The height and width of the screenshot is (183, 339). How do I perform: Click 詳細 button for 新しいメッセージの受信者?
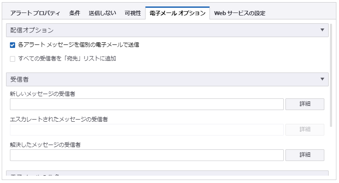(305, 104)
